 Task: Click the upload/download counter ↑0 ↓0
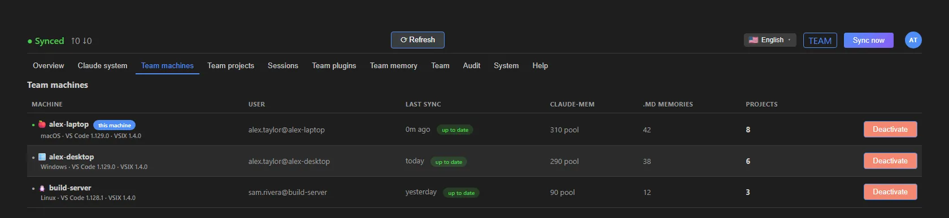[x=81, y=41]
